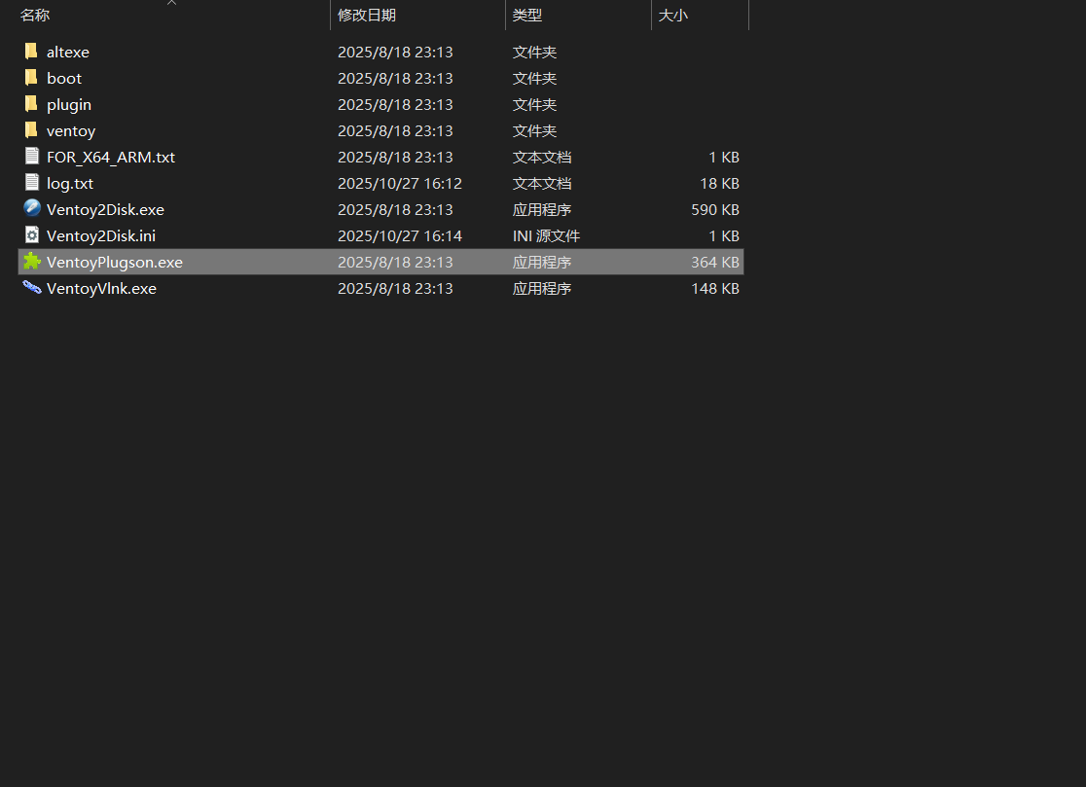
Task: Sort files by 大小 column header
Action: click(672, 16)
